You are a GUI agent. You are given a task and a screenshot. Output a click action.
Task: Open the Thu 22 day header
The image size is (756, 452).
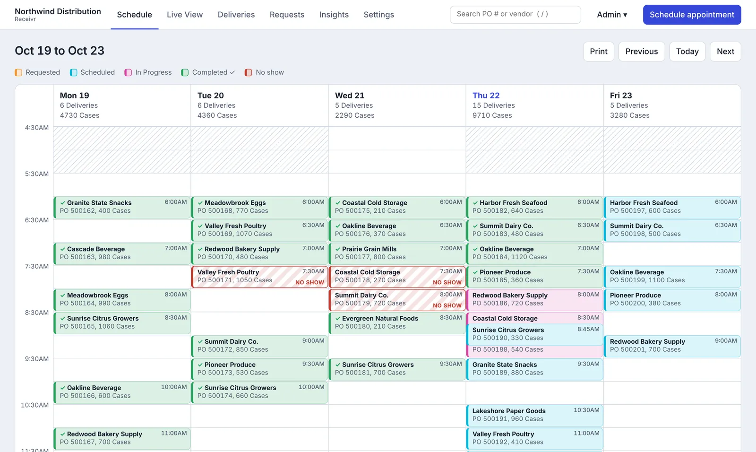(x=486, y=96)
